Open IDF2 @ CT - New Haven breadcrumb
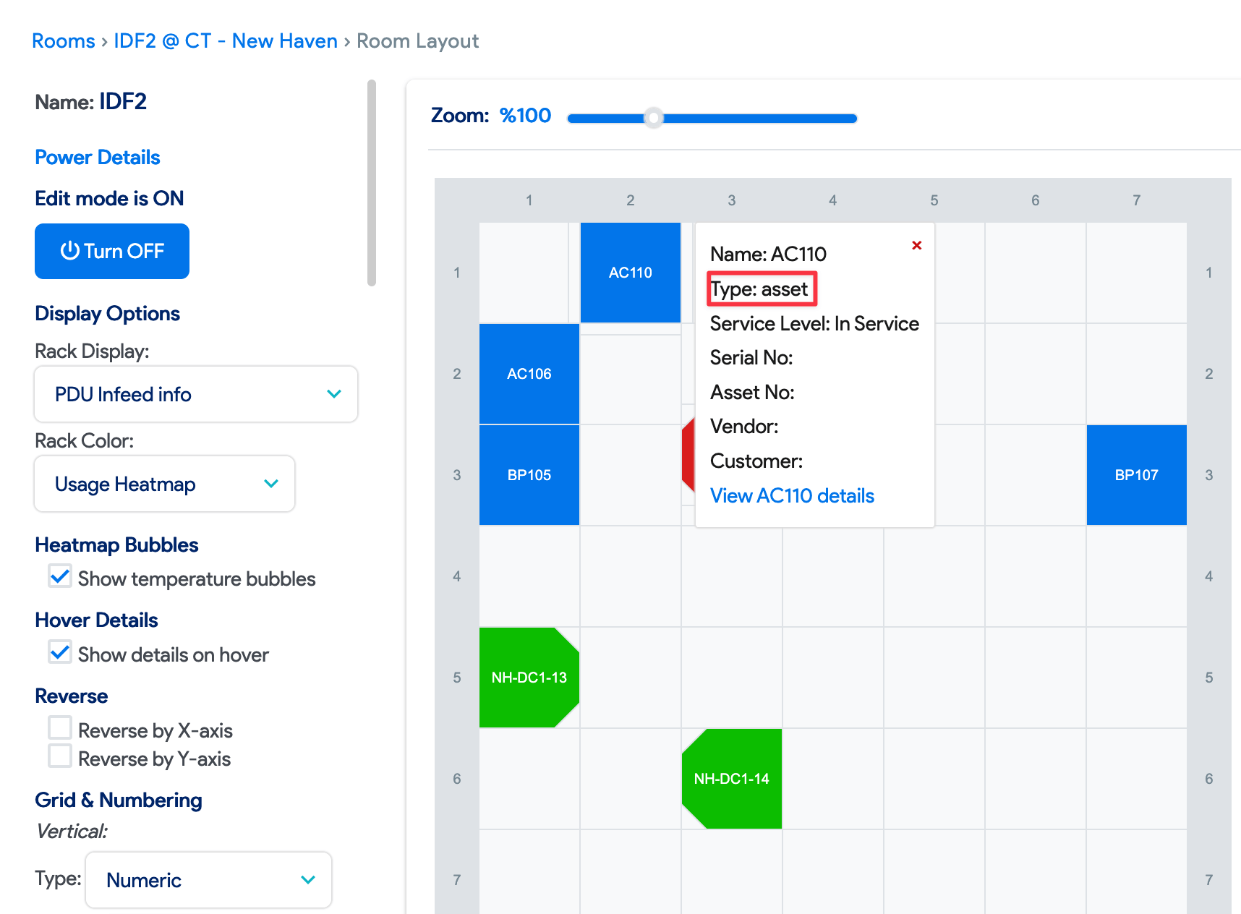 (226, 41)
